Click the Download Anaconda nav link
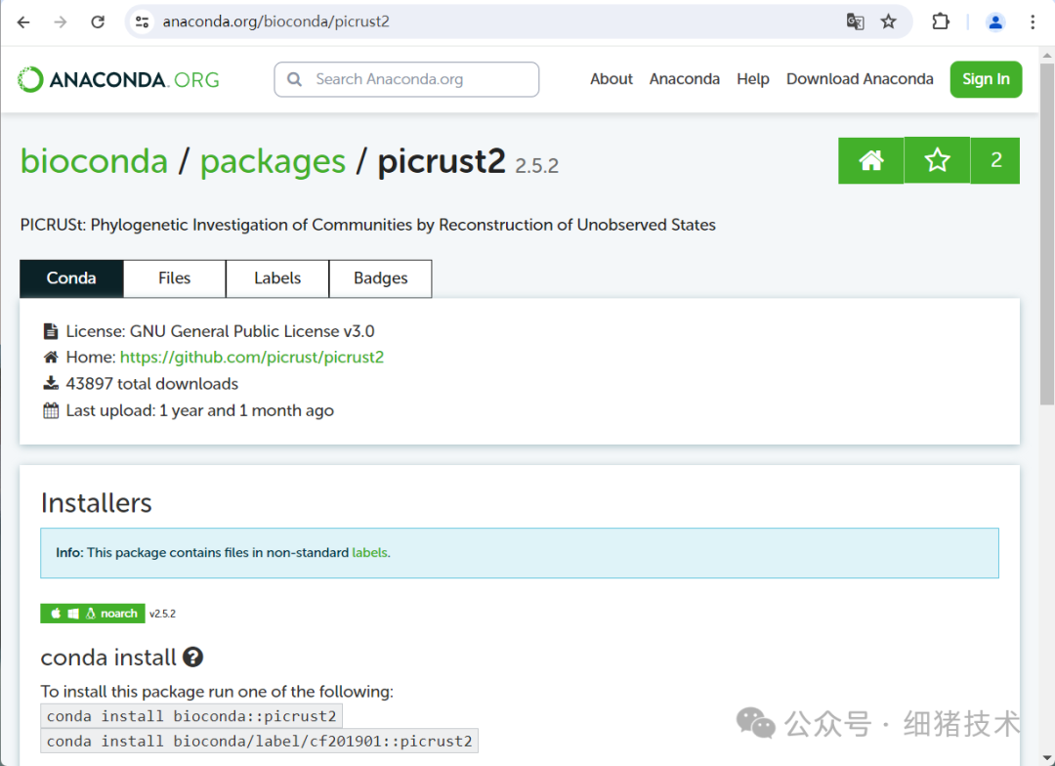1055x766 pixels. pyautogui.click(x=860, y=79)
